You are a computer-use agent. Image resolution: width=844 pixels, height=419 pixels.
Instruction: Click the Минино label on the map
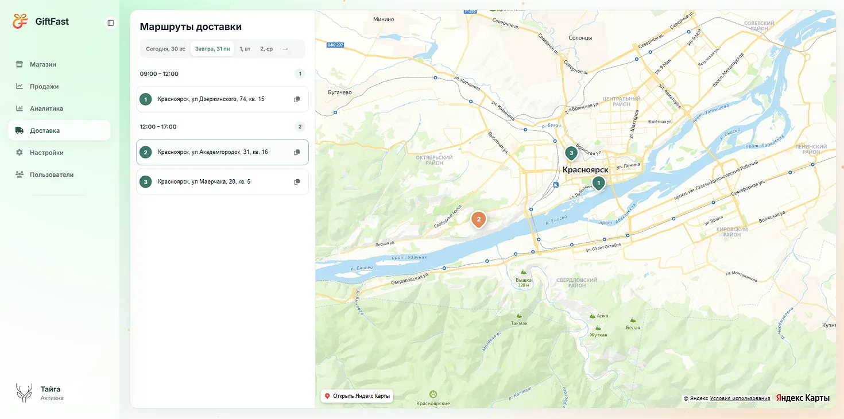(x=384, y=19)
